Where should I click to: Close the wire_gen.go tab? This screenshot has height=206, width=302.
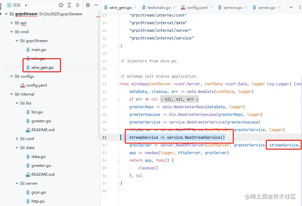coord(135,7)
